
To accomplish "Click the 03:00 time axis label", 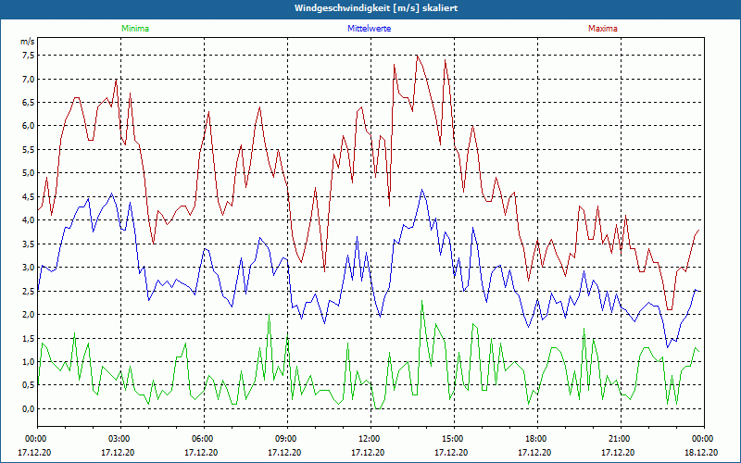I will (120, 439).
